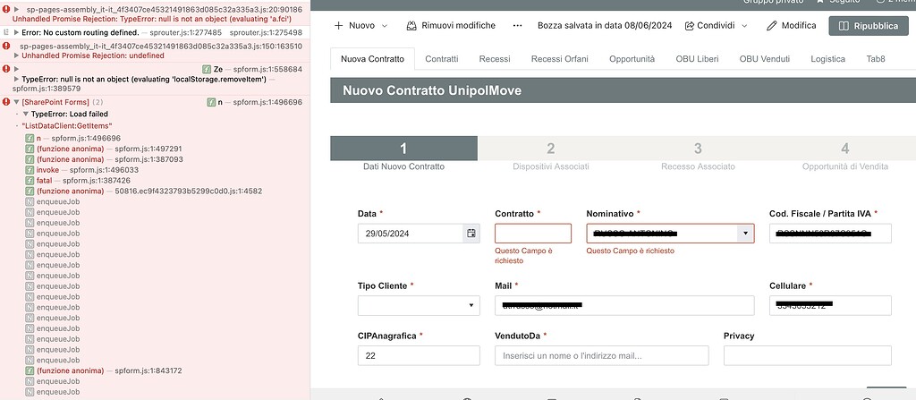Click Rimuovi modifiche button

(451, 26)
